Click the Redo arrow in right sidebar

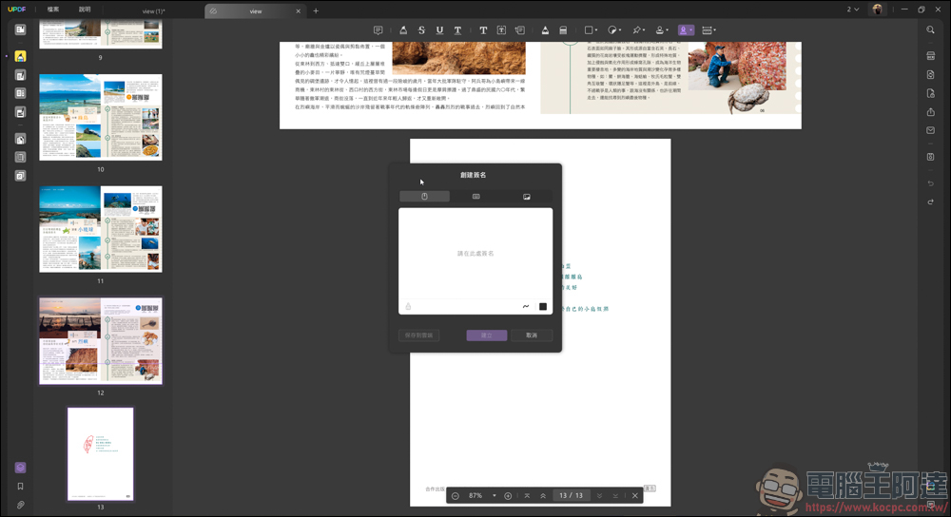pos(930,201)
